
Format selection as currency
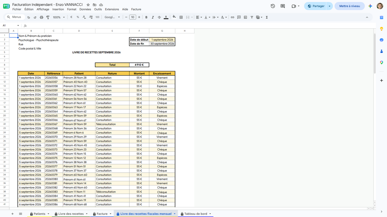pyautogui.click(x=71, y=17)
